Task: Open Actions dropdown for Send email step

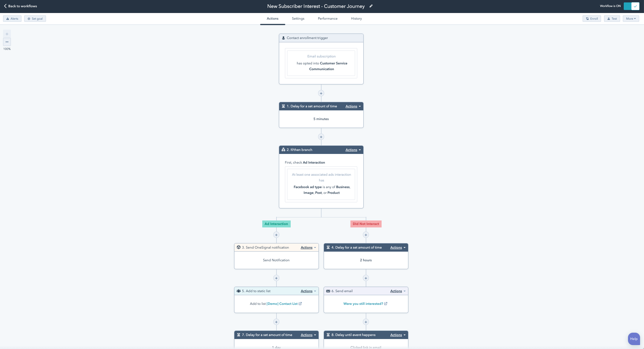Action: click(x=398, y=291)
